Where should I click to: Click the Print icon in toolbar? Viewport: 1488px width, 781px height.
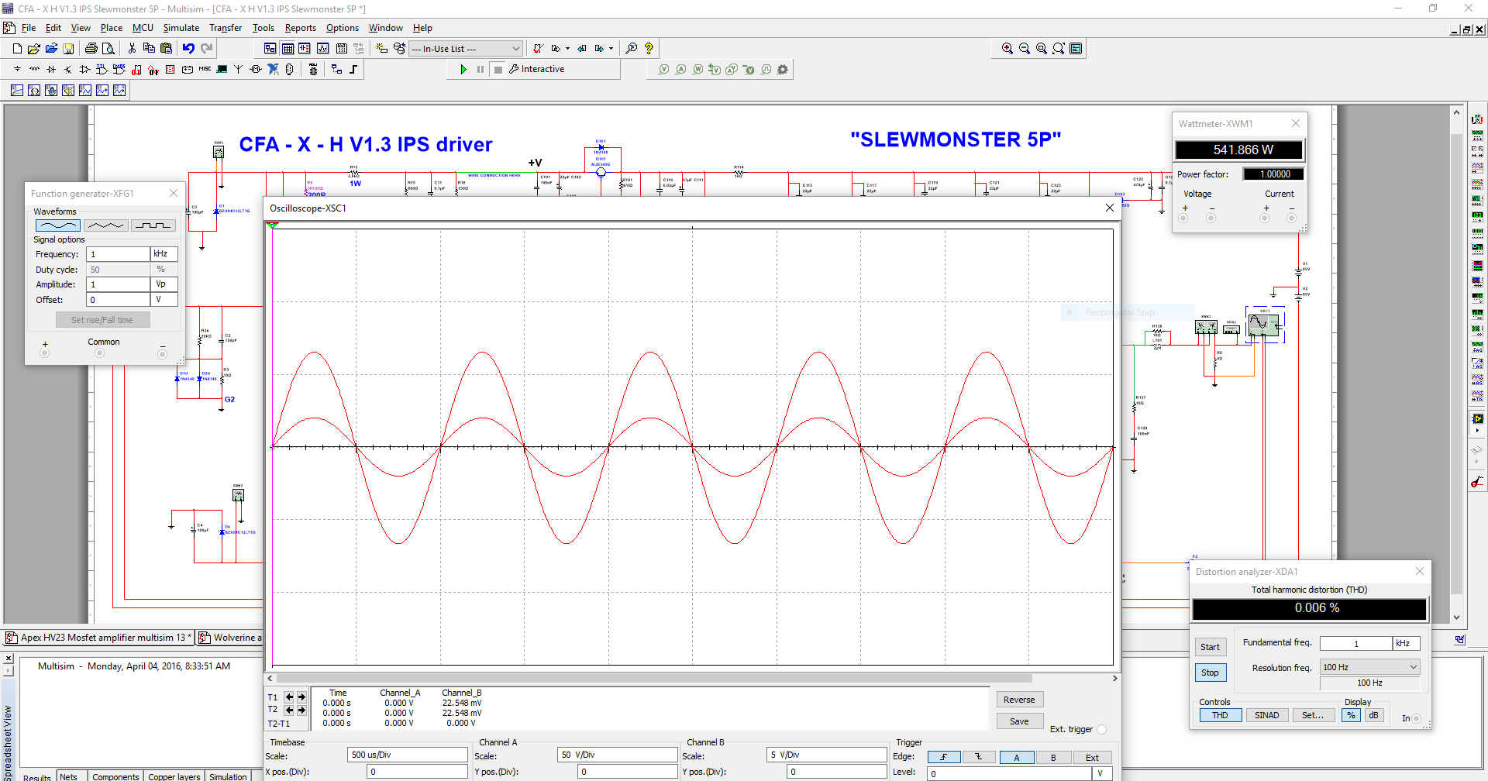pos(91,48)
